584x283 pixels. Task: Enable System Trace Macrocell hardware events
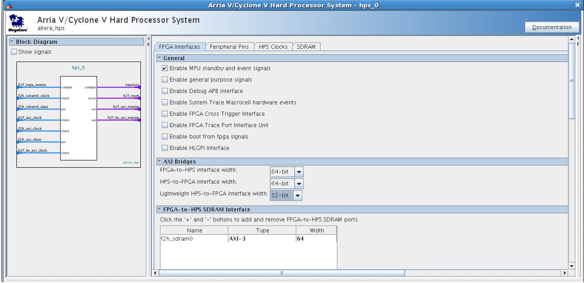165,103
